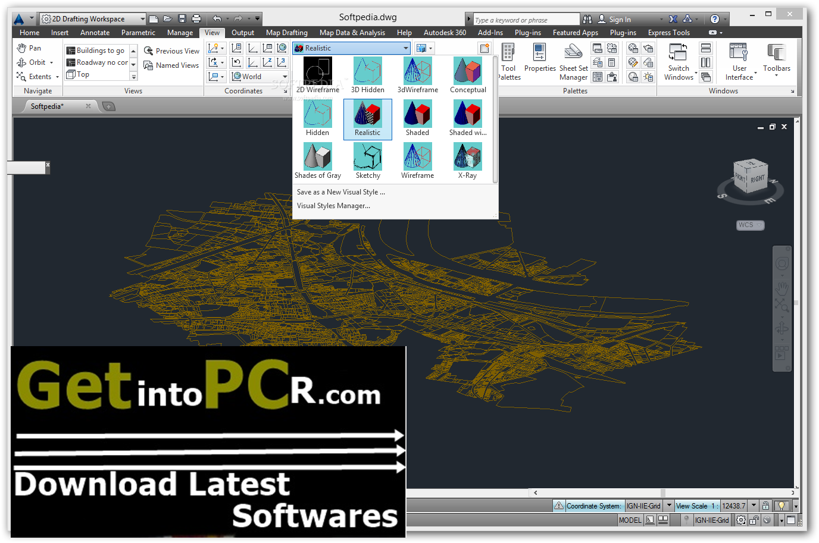This screenshot has width=819, height=543.
Task: Open the Help question mark icon
Action: (x=715, y=19)
